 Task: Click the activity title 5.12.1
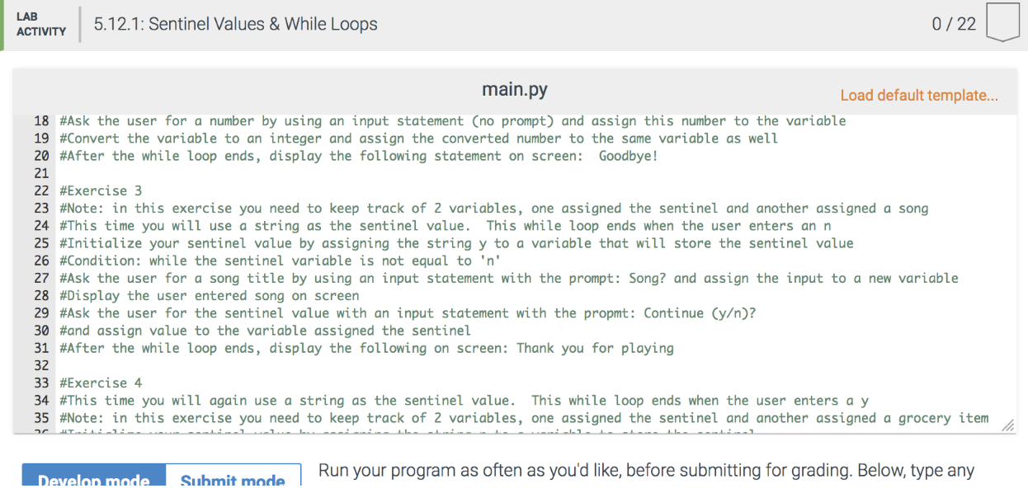click(235, 24)
